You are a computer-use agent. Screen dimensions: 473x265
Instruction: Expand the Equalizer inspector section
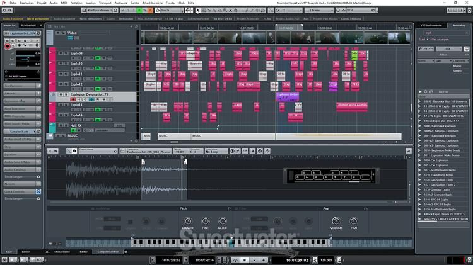(x=22, y=154)
